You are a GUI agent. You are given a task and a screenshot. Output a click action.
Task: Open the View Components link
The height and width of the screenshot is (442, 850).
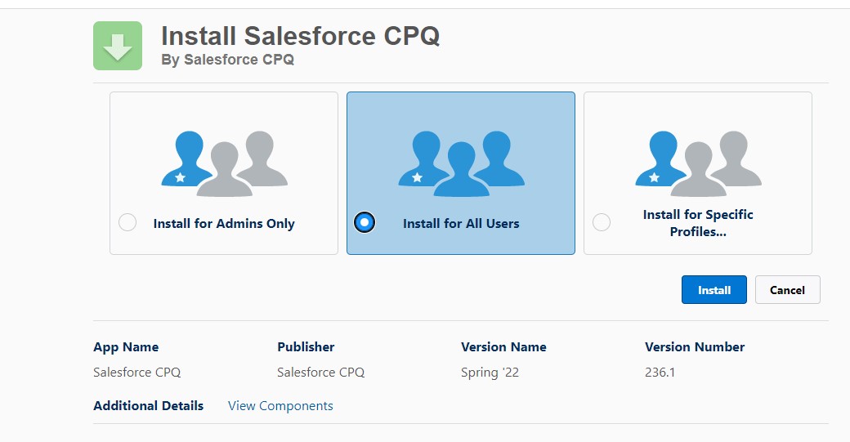(280, 406)
